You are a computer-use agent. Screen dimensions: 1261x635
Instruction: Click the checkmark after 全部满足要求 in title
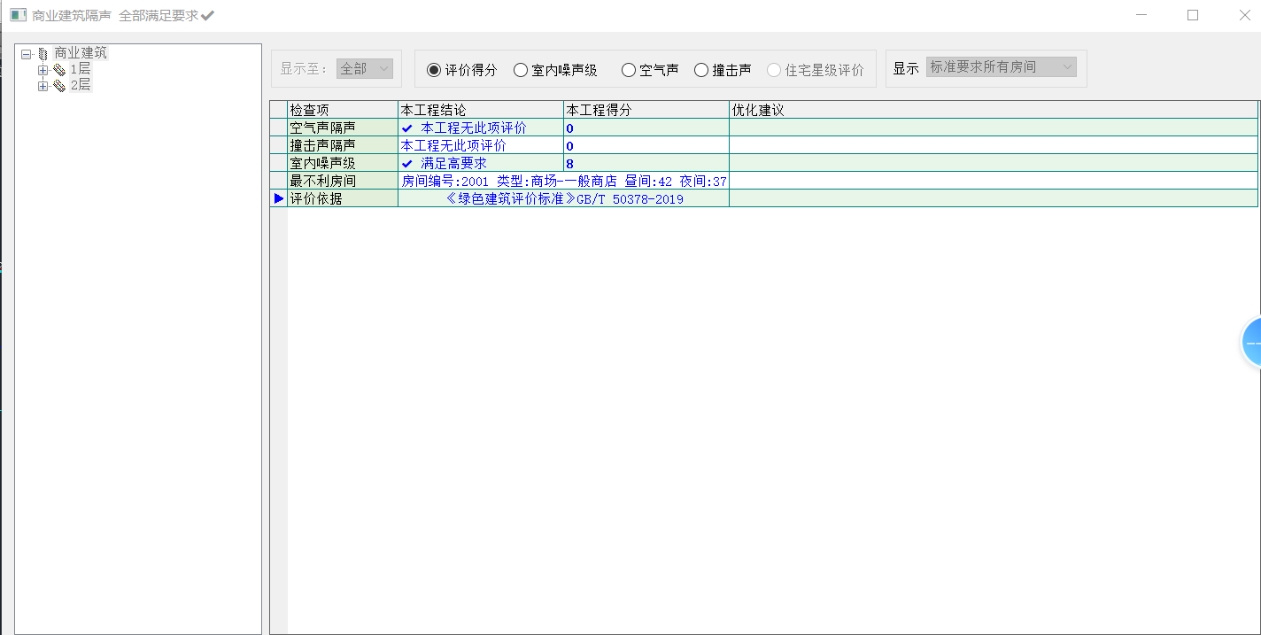click(208, 16)
